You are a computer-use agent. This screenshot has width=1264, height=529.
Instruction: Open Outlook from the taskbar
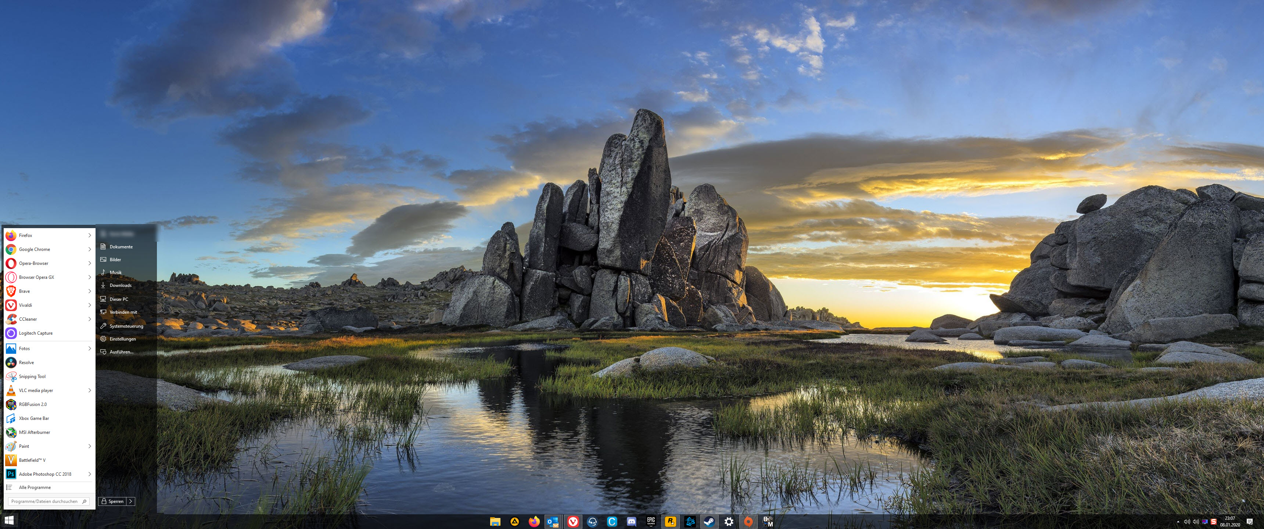click(553, 522)
